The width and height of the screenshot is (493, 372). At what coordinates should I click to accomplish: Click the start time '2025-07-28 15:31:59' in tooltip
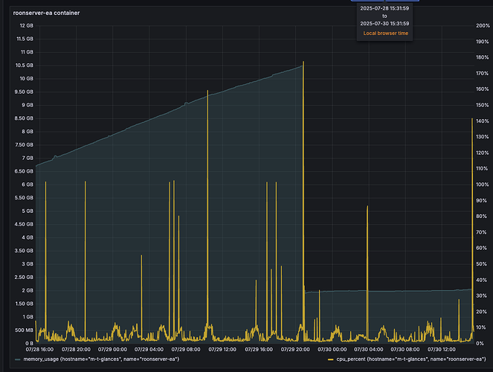384,8
